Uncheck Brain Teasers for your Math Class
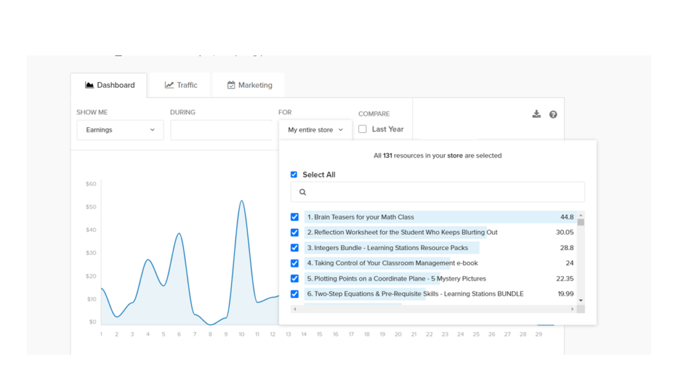 pos(295,217)
